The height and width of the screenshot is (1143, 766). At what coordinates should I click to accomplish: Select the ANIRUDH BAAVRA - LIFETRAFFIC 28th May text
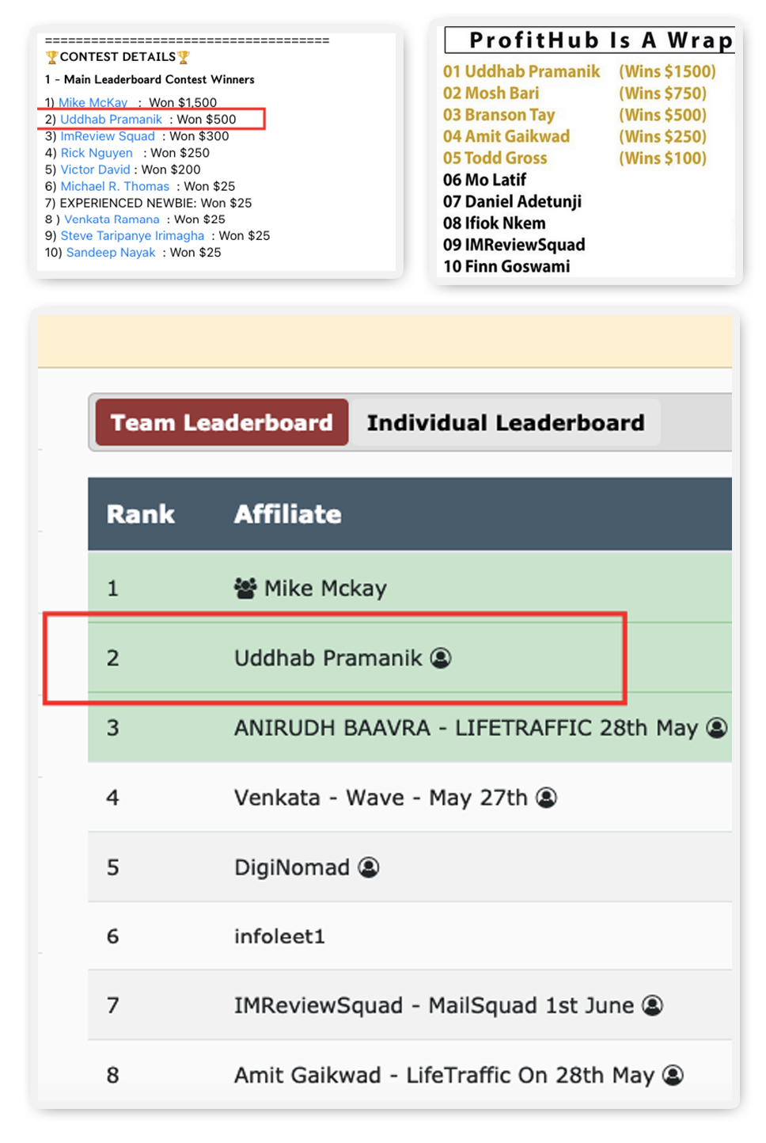point(466,727)
